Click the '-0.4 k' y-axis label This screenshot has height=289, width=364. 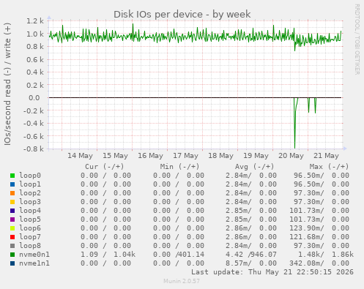pyautogui.click(x=34, y=123)
